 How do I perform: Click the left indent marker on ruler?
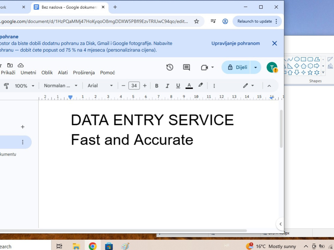click(x=70, y=97)
